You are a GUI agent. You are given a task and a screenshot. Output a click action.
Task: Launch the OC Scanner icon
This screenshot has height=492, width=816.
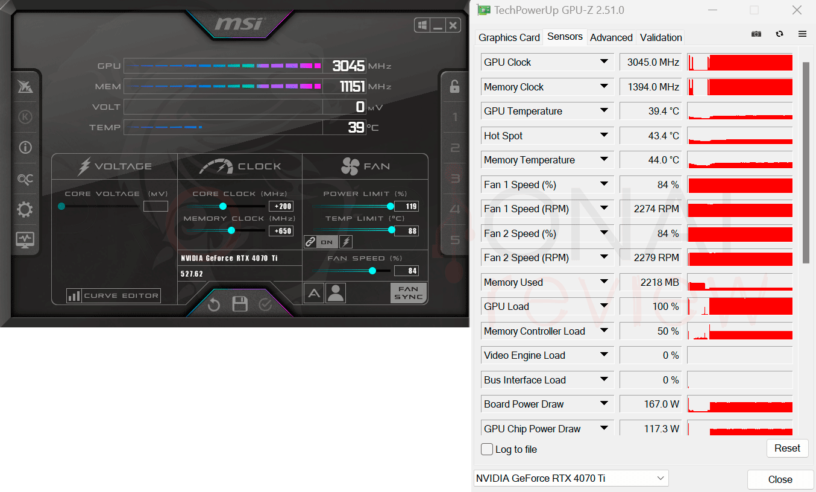pos(25,179)
